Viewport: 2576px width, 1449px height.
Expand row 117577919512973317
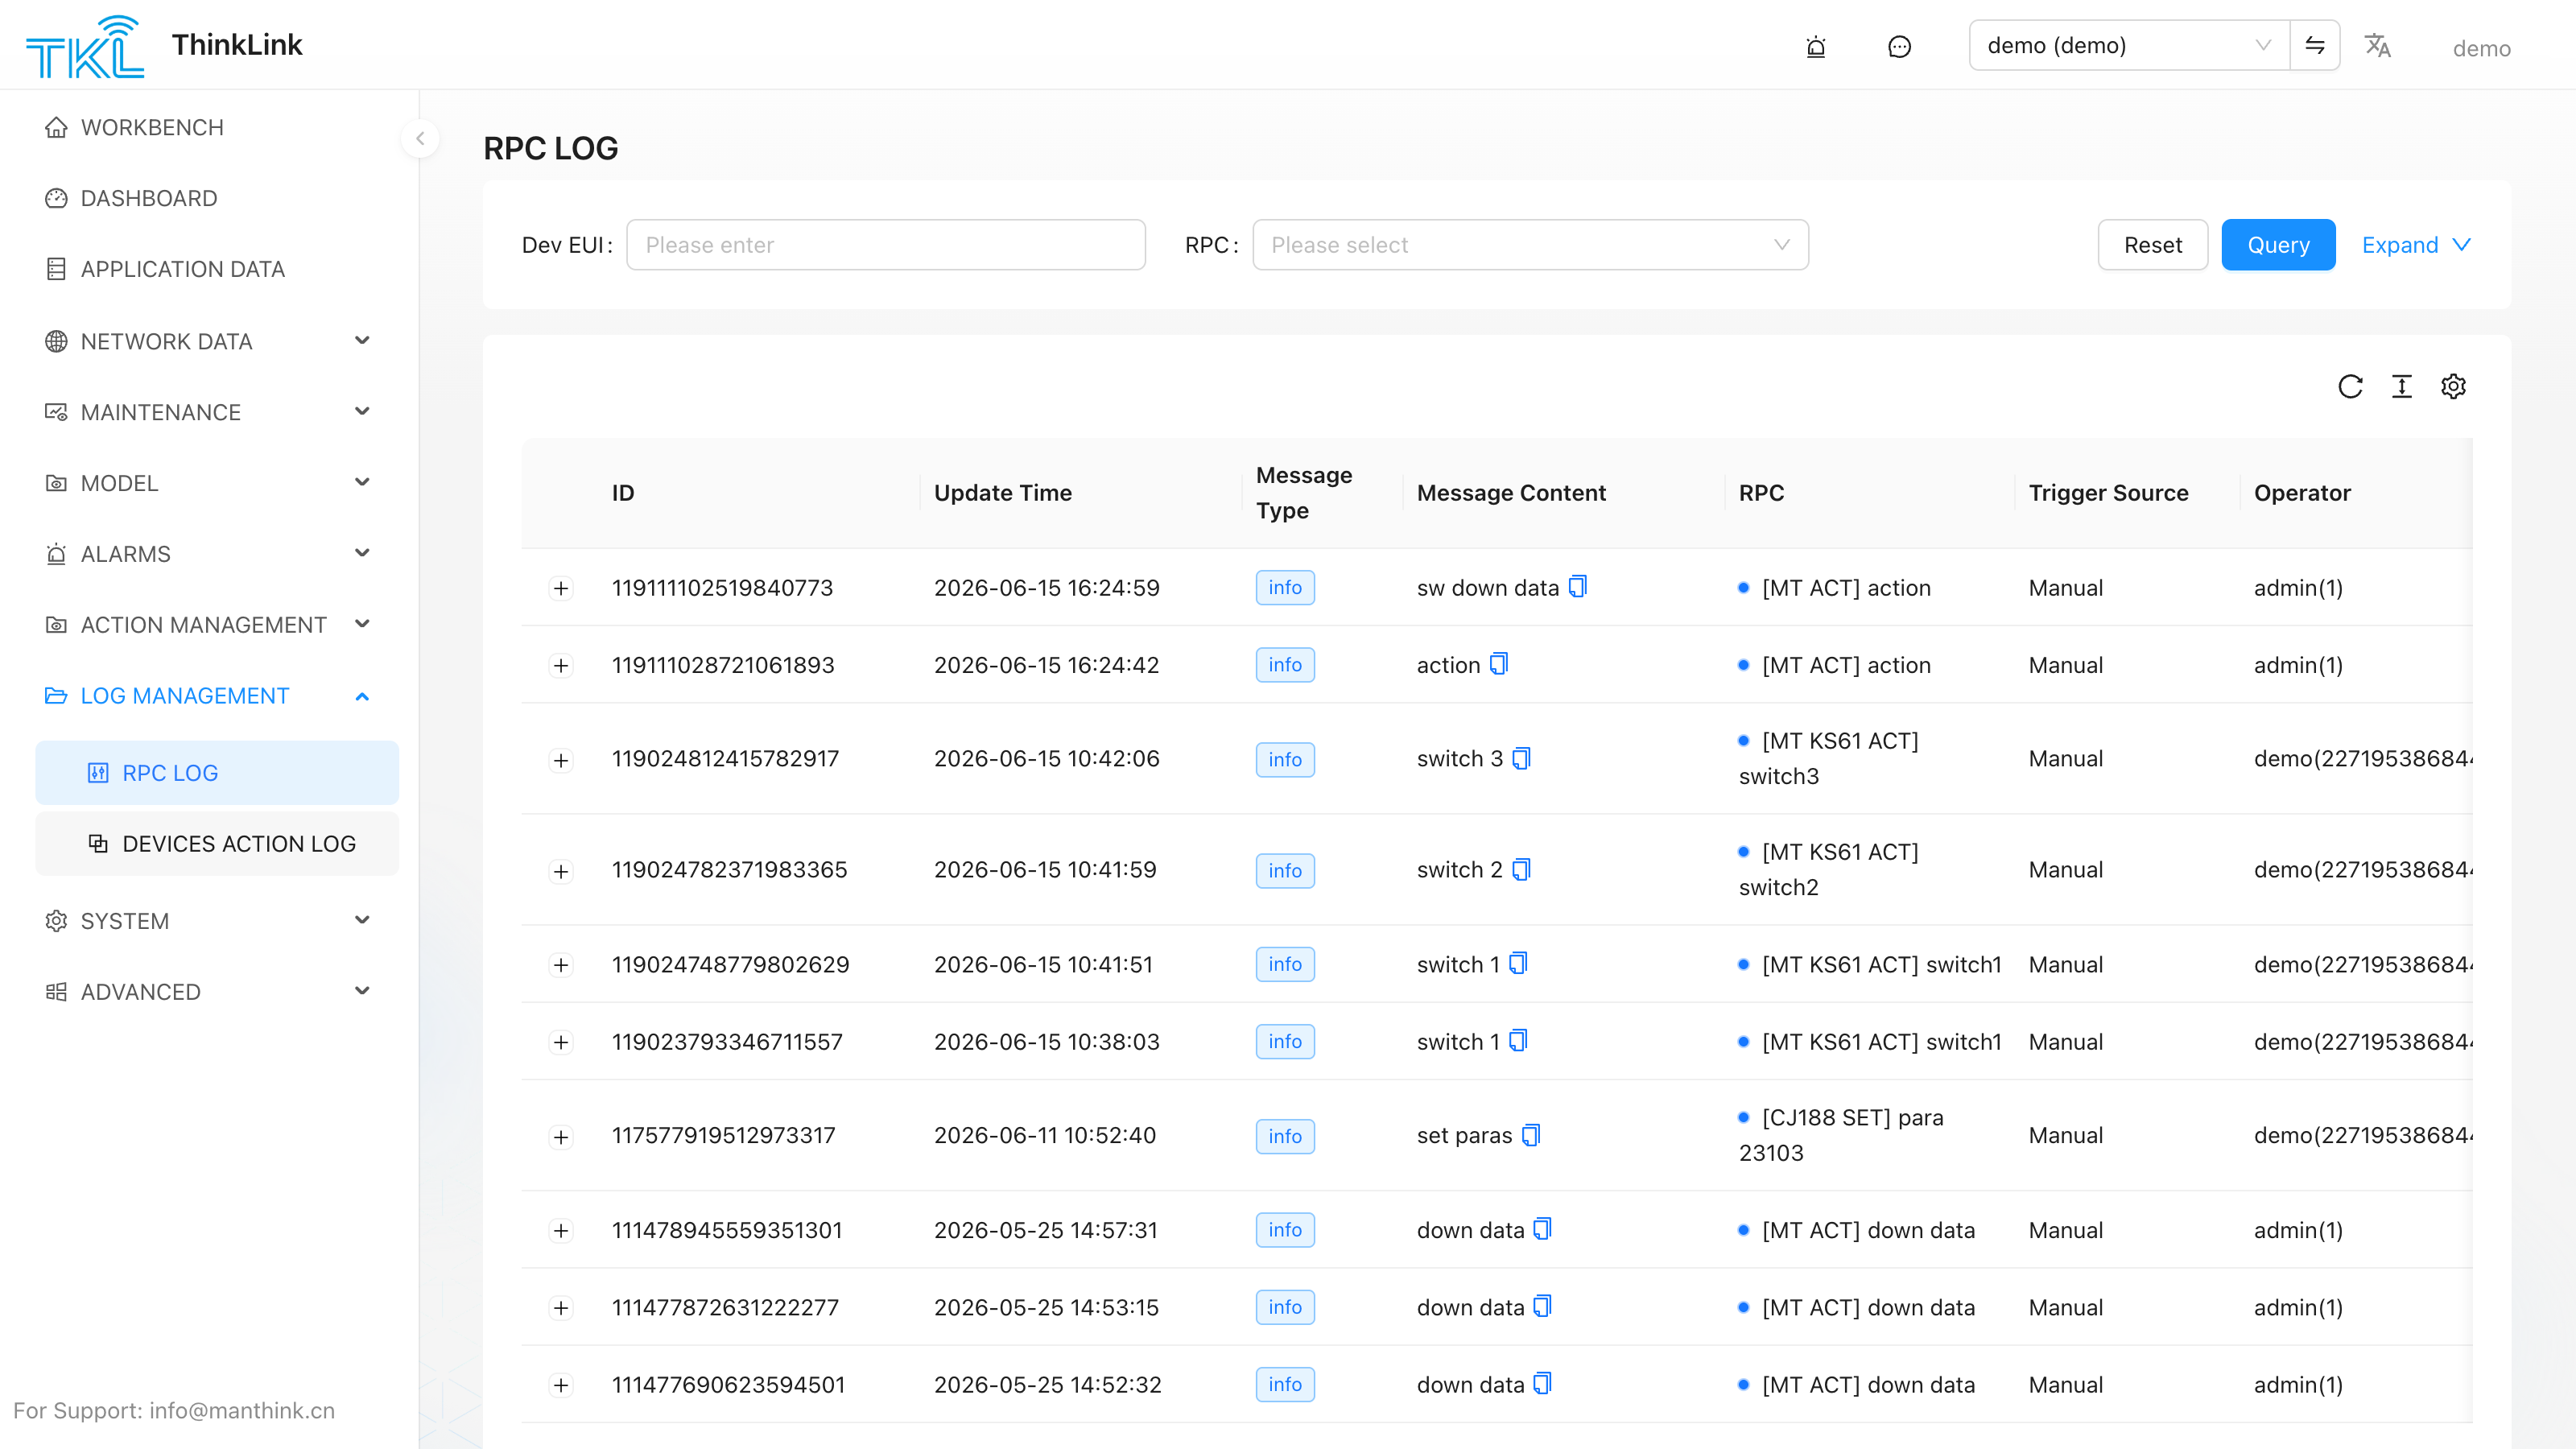(561, 1137)
